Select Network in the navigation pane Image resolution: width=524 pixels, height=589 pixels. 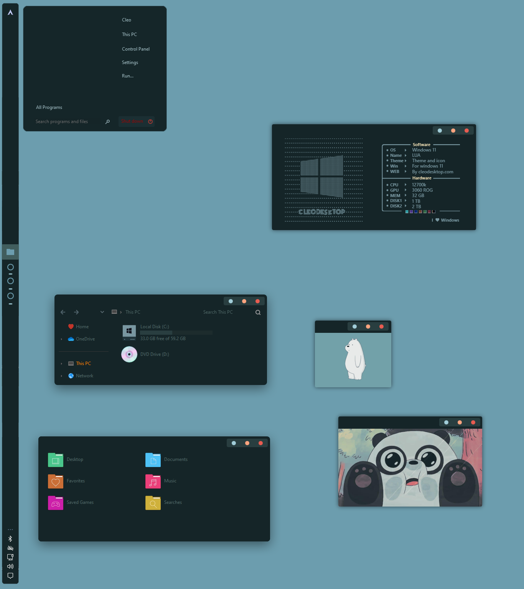(84, 376)
